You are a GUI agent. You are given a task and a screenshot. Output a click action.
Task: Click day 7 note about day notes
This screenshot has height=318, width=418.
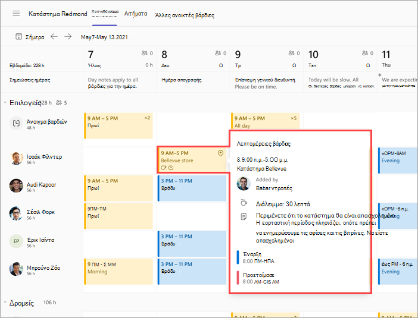click(x=113, y=83)
